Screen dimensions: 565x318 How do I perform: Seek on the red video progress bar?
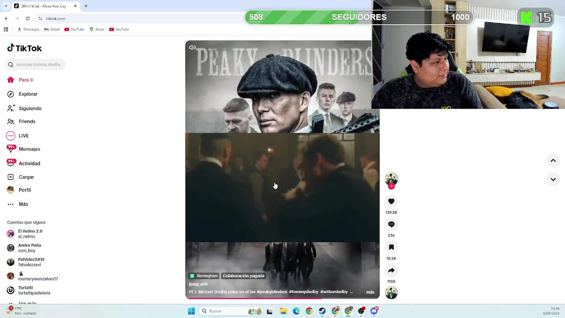(282, 298)
